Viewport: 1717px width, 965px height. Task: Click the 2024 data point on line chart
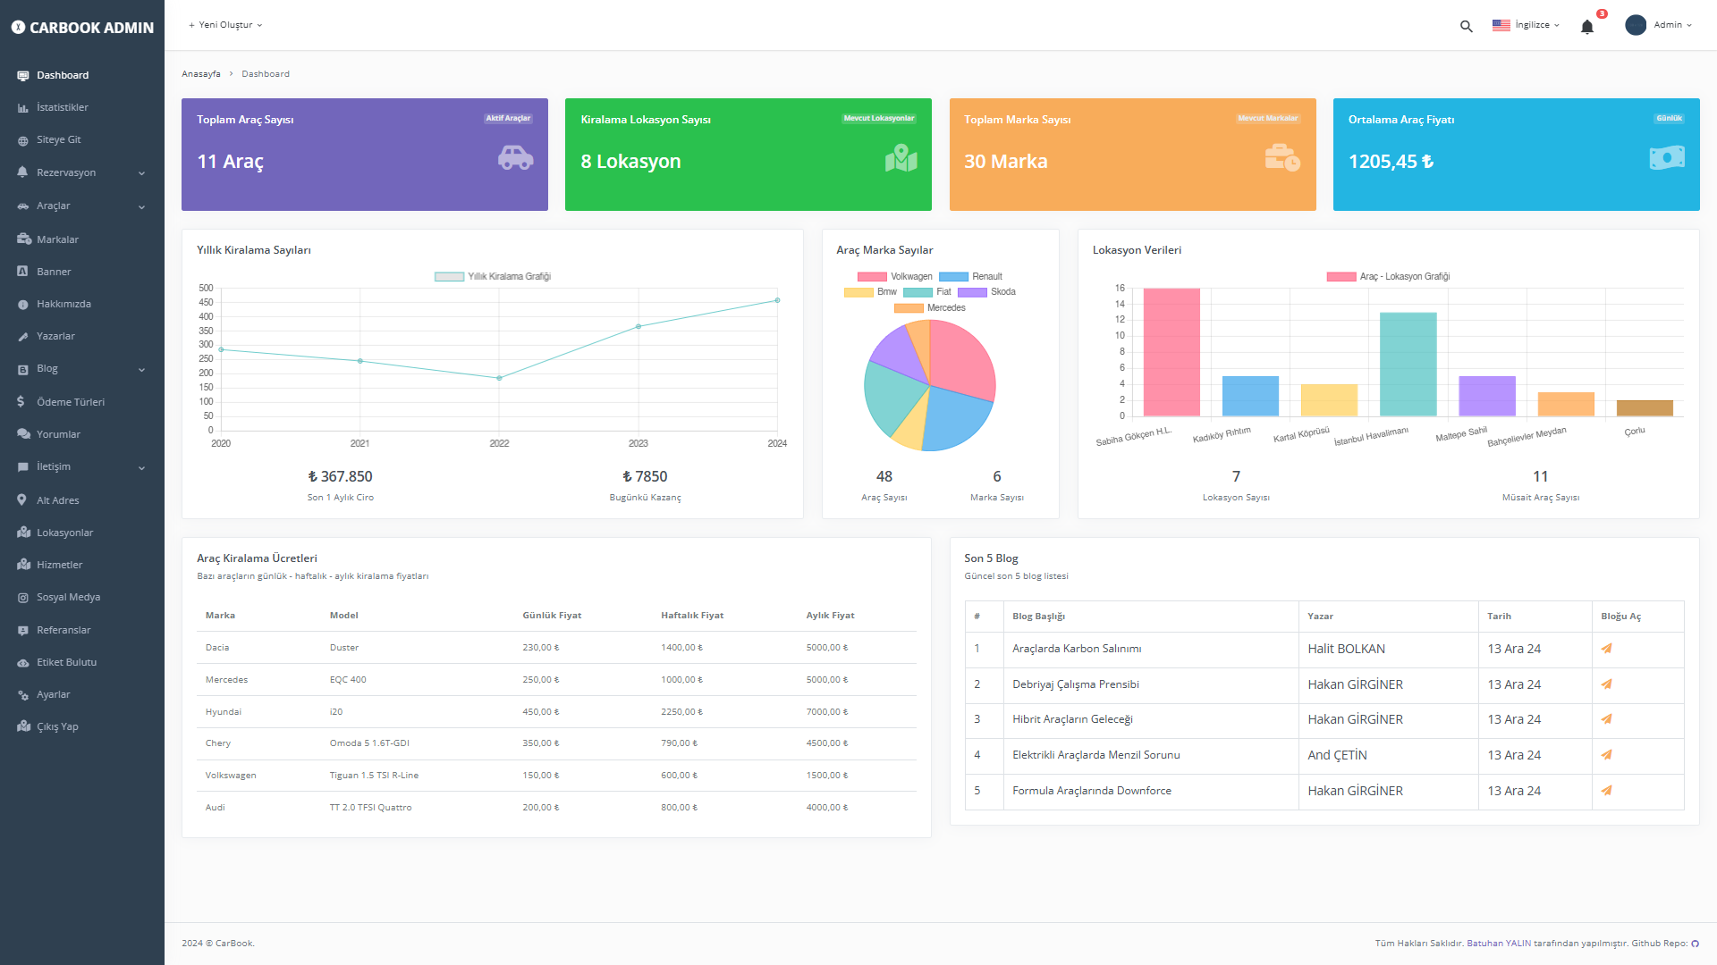pyautogui.click(x=777, y=300)
